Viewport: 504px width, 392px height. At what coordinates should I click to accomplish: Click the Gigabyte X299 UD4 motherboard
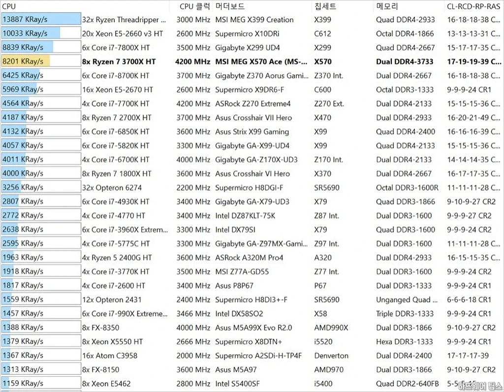248,48
